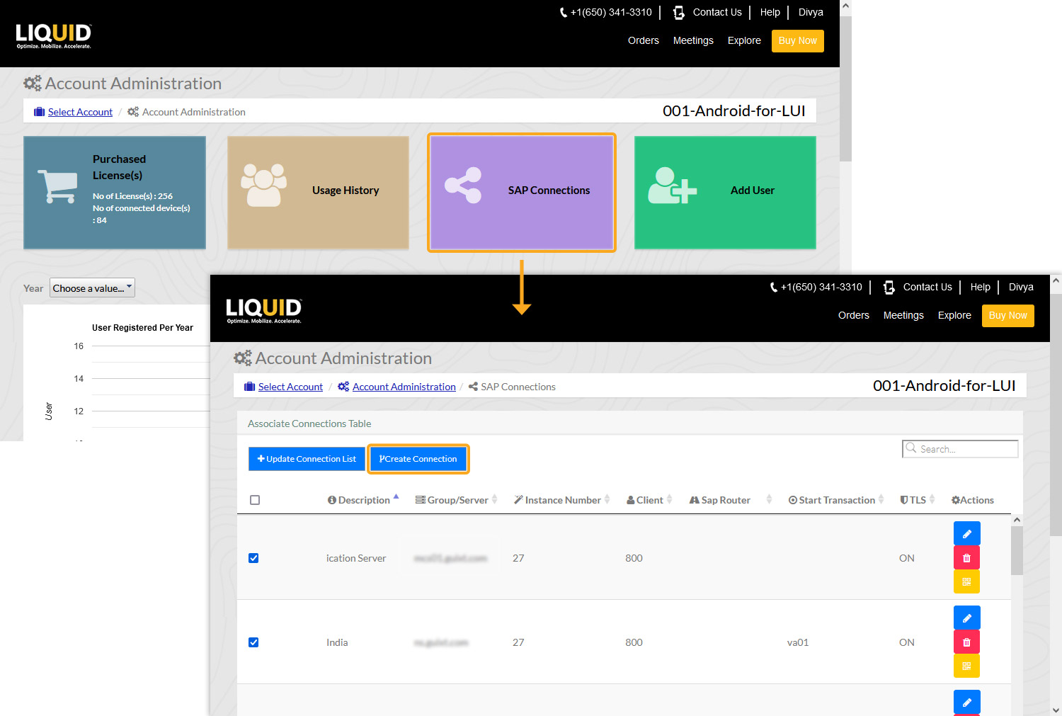This screenshot has width=1062, height=716.
Task: Open Explore menu in back window
Action: [x=744, y=40]
